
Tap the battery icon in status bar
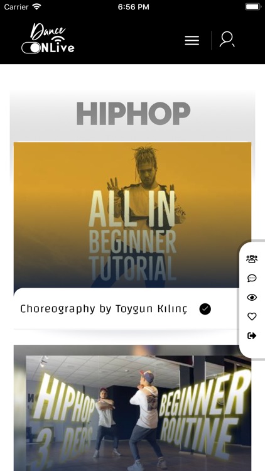pyautogui.click(x=252, y=7)
